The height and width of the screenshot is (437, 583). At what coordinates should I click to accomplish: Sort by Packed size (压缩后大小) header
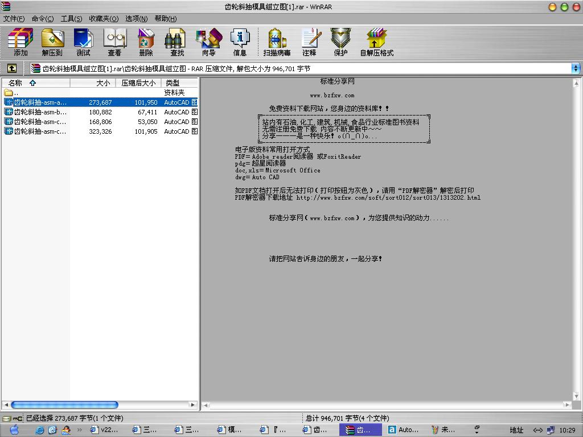tap(138, 83)
